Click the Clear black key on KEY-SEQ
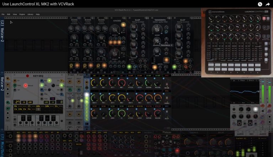This screenshot has height=157, width=273. 41,118
